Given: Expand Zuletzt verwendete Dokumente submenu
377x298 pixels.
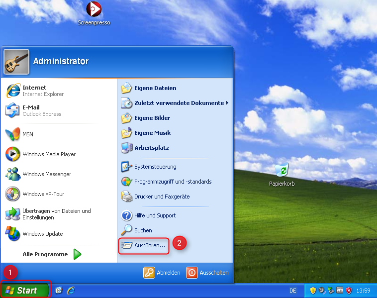Looking at the screenshot, I should (x=175, y=103).
